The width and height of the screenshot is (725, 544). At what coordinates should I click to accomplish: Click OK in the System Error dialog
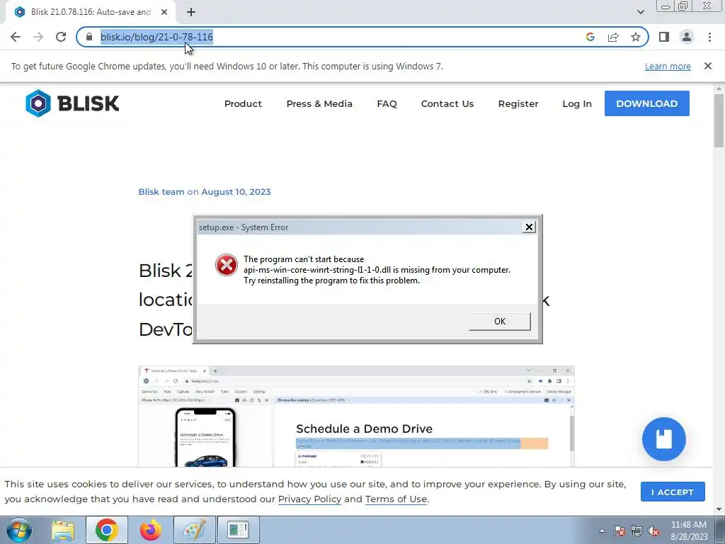click(x=499, y=321)
